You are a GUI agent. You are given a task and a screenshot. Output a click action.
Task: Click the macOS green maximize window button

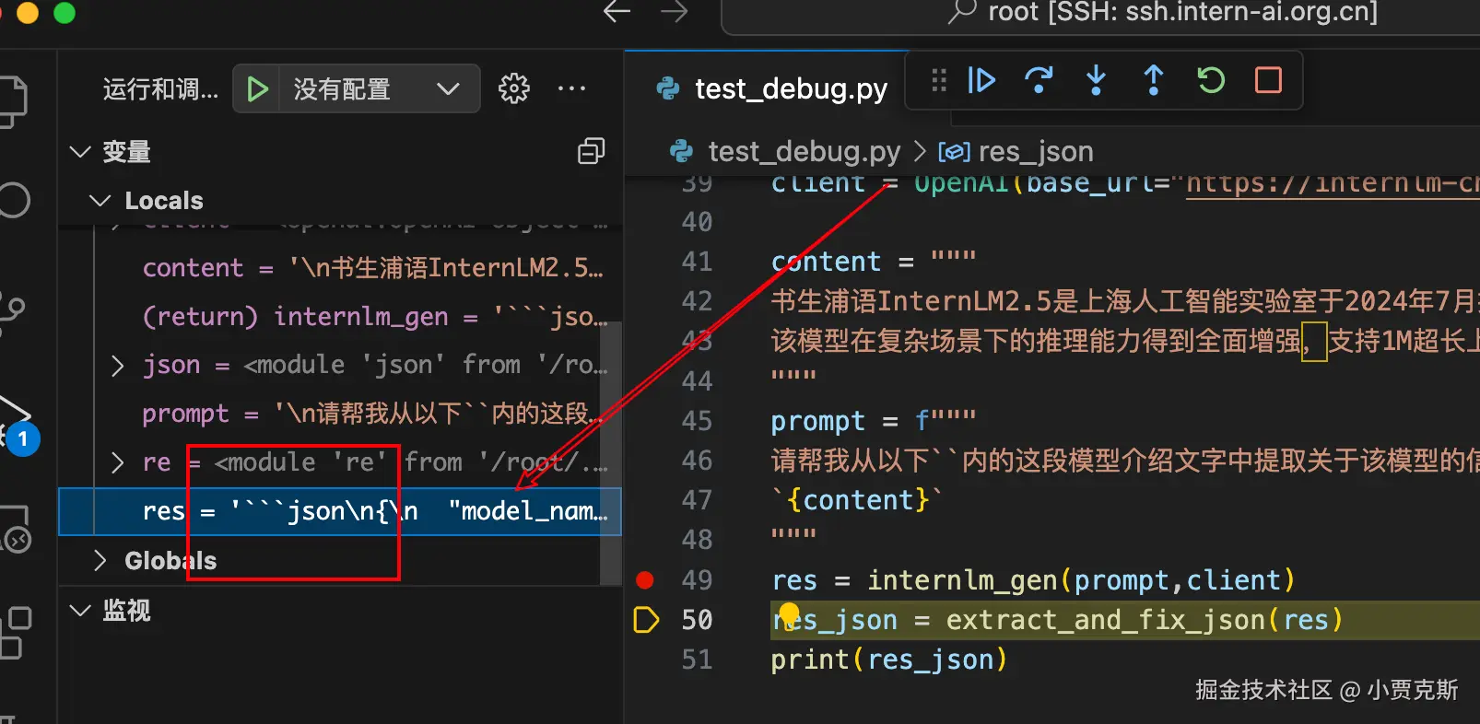click(x=65, y=12)
